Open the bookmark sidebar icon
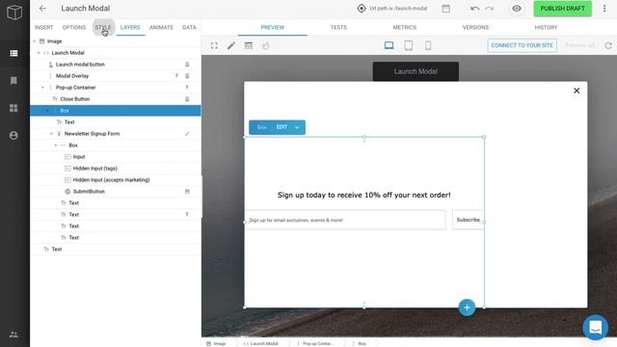 (13, 81)
